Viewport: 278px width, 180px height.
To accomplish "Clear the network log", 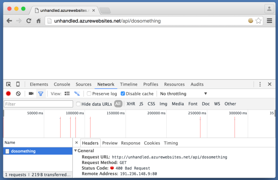I will [18, 94].
